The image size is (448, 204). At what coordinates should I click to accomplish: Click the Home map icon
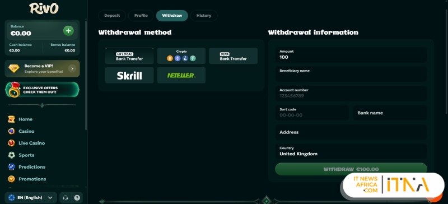[x=11, y=119]
